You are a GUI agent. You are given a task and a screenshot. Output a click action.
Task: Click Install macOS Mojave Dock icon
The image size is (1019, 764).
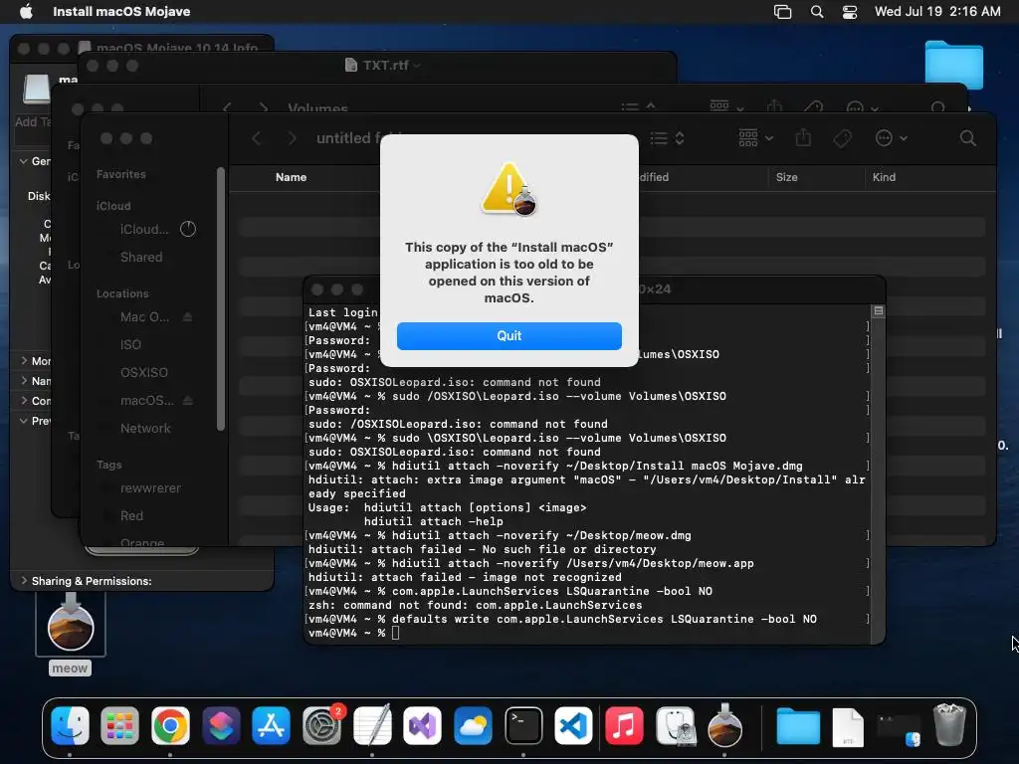click(725, 725)
